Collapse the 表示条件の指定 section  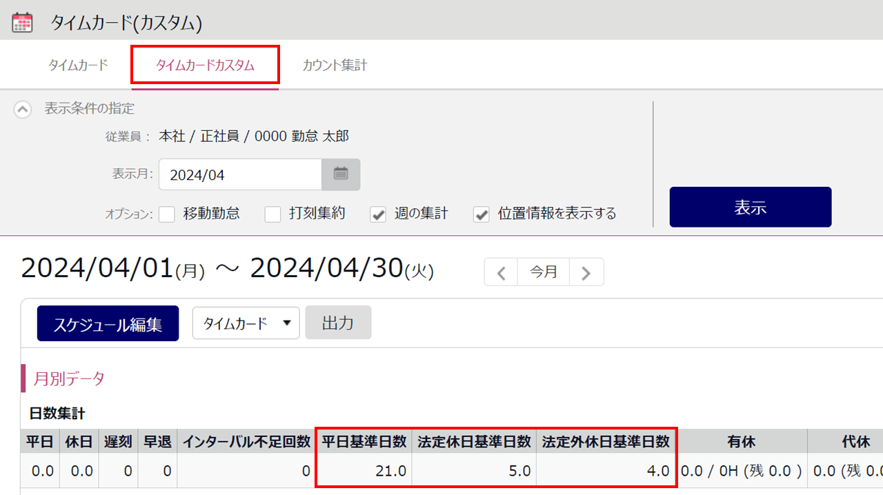pyautogui.click(x=23, y=109)
